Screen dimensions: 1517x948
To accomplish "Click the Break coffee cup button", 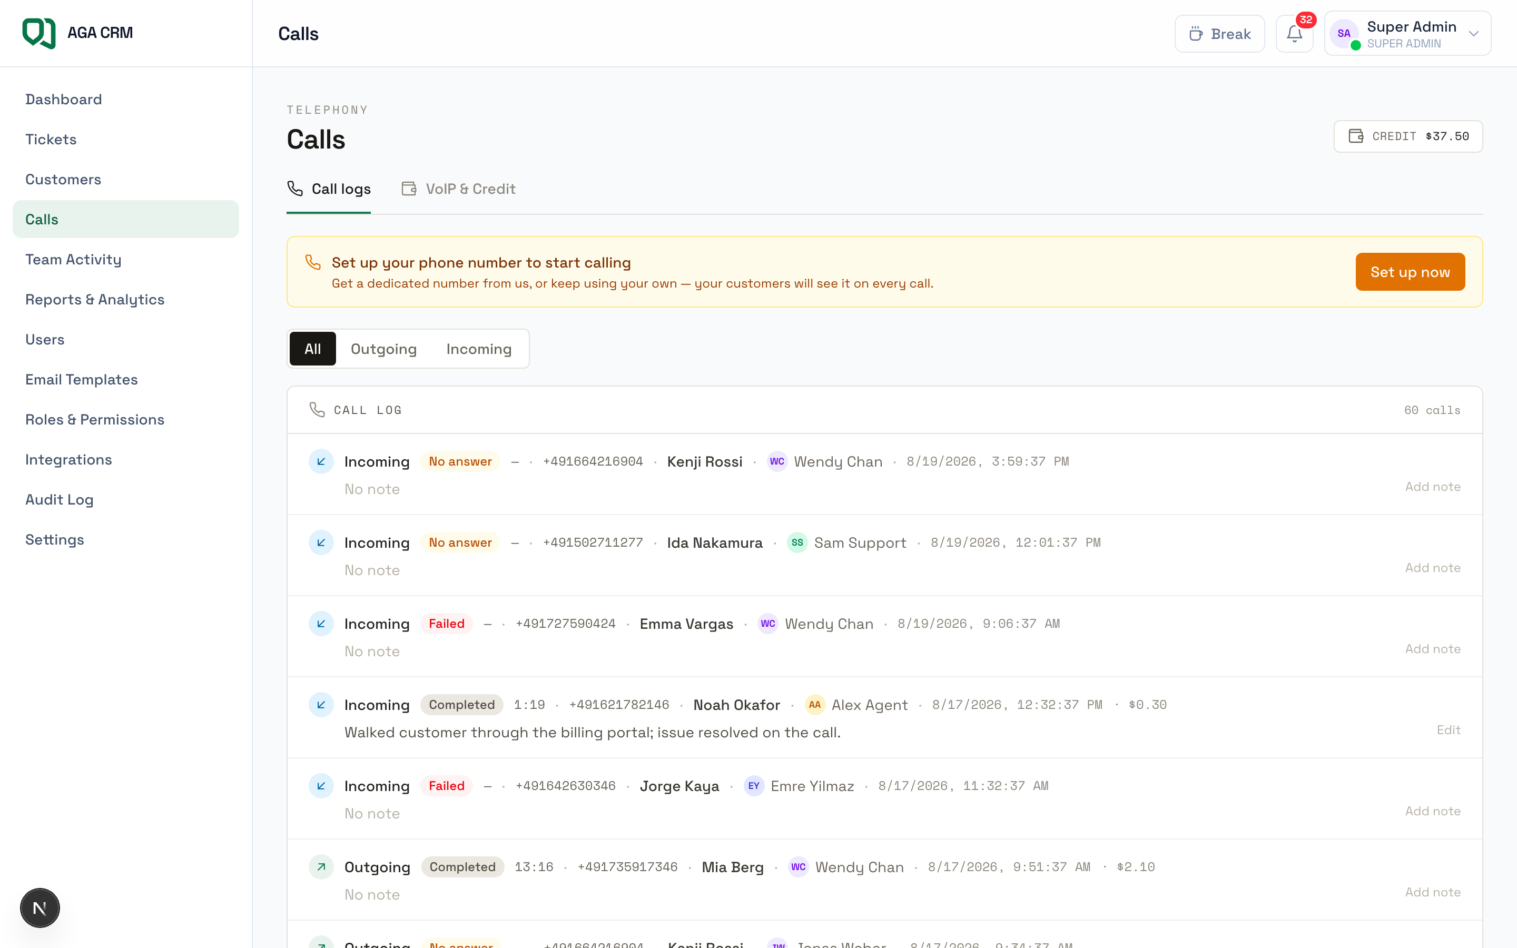I will click(1219, 34).
